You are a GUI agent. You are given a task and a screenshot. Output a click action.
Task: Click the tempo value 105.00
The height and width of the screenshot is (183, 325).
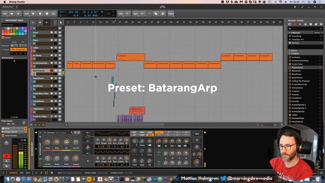tap(73, 12)
